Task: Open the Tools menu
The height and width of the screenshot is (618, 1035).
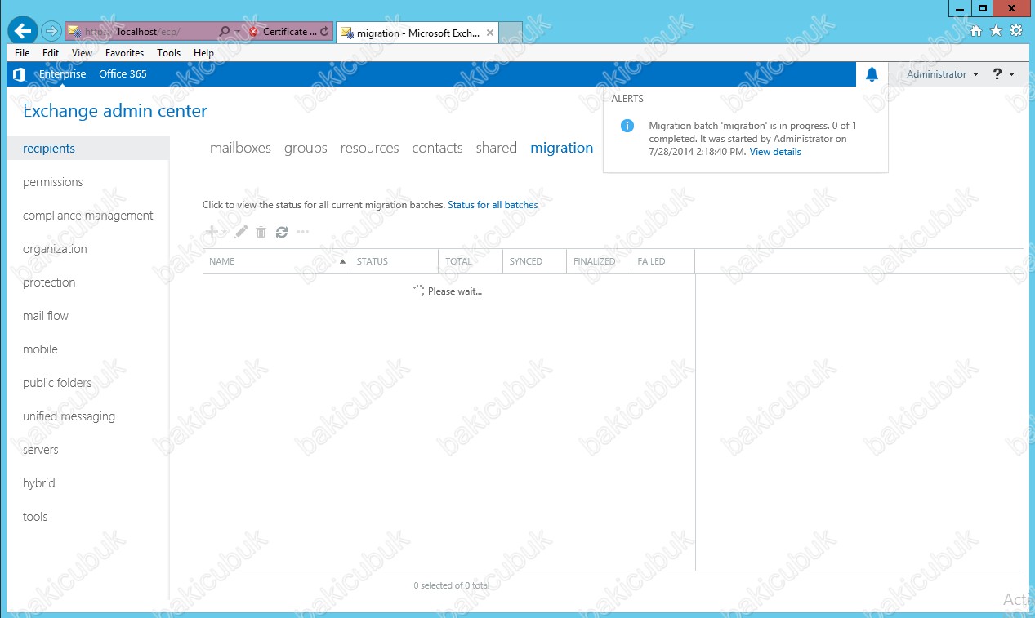Action: [x=169, y=53]
